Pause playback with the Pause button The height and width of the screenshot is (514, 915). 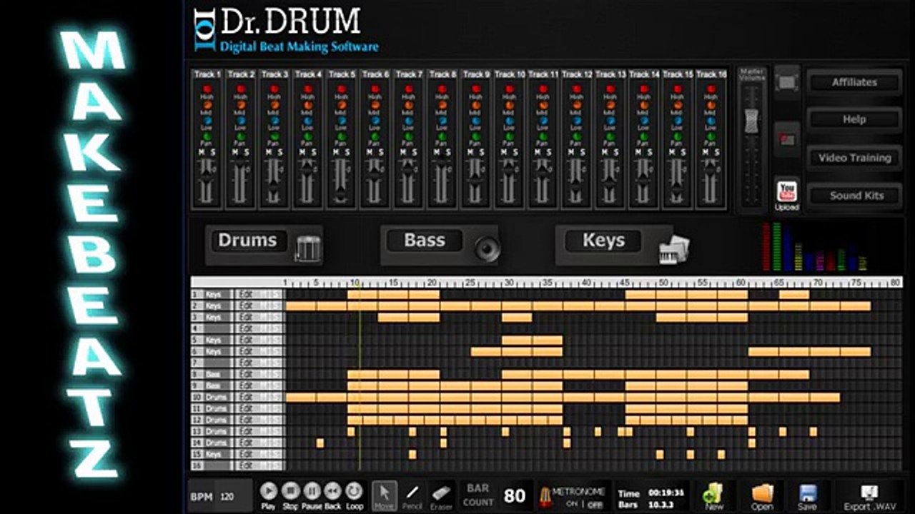point(312,491)
